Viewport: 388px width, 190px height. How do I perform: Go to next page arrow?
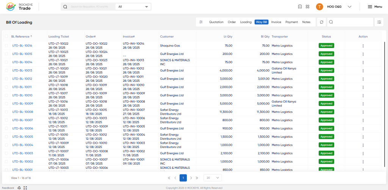click(x=191, y=178)
